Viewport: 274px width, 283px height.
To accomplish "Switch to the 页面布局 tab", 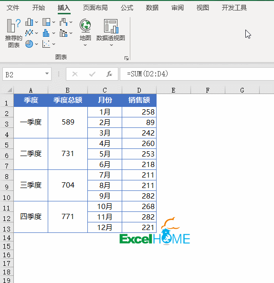I will pos(95,8).
